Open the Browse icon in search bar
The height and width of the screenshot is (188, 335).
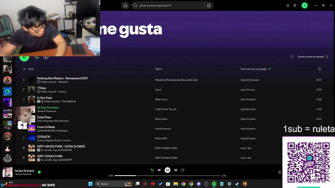pyautogui.click(x=209, y=5)
